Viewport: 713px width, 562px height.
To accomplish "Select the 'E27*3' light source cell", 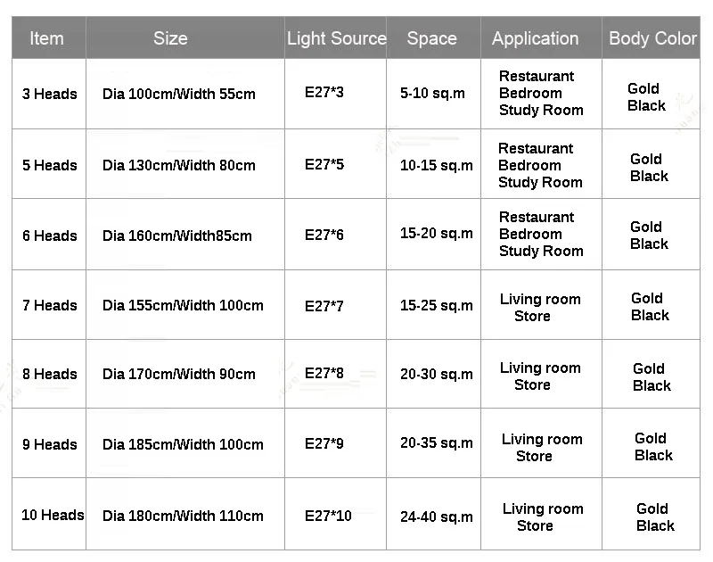I will point(336,94).
